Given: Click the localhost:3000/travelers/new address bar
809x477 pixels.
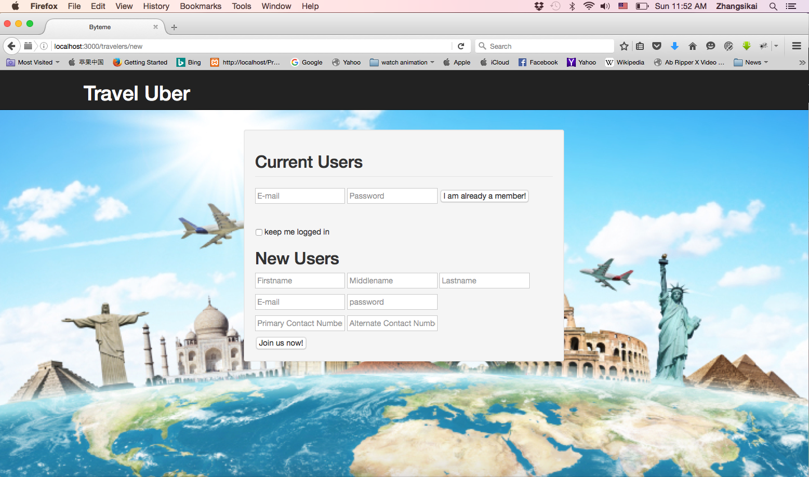Looking at the screenshot, I should [252, 46].
